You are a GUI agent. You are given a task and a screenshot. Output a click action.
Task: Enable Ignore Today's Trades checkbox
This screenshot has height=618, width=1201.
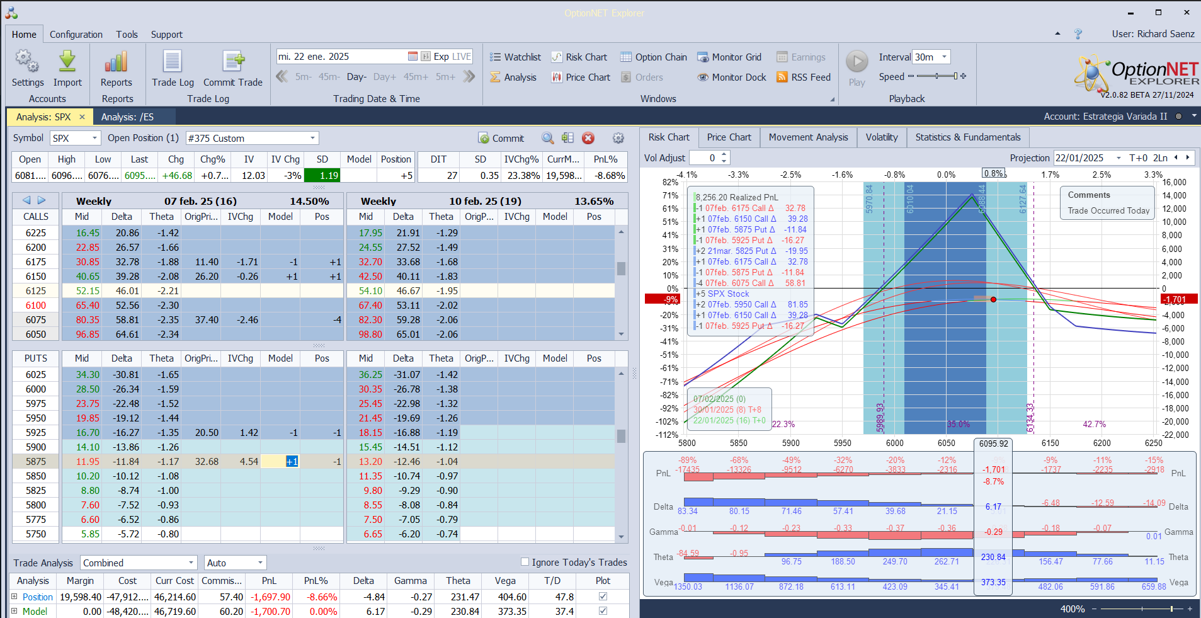coord(525,562)
